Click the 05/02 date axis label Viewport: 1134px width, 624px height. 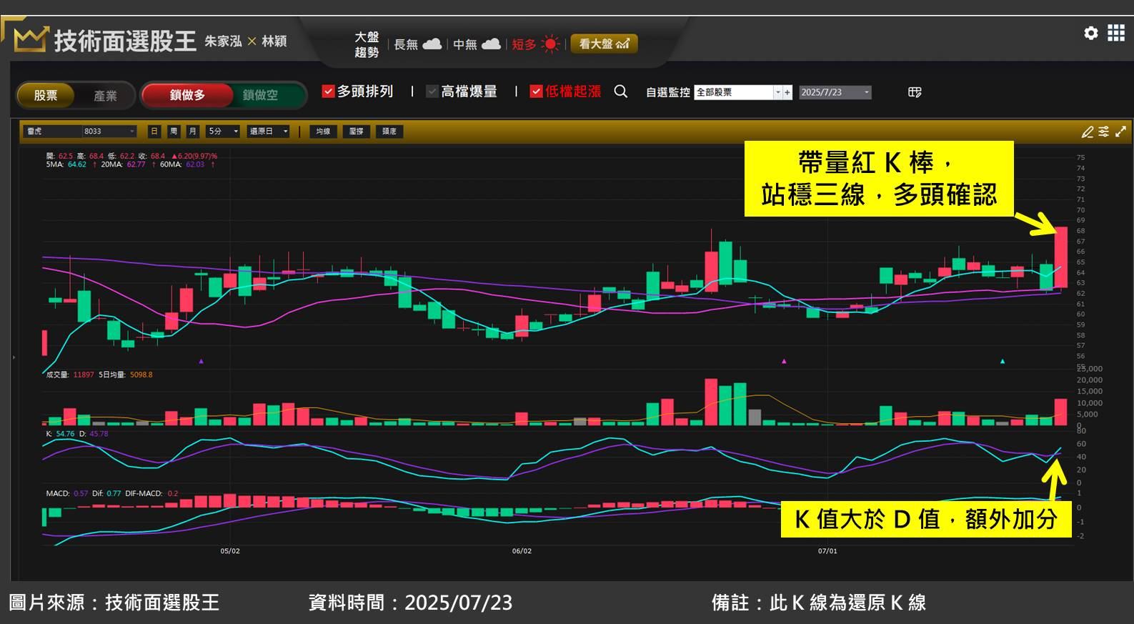[230, 551]
